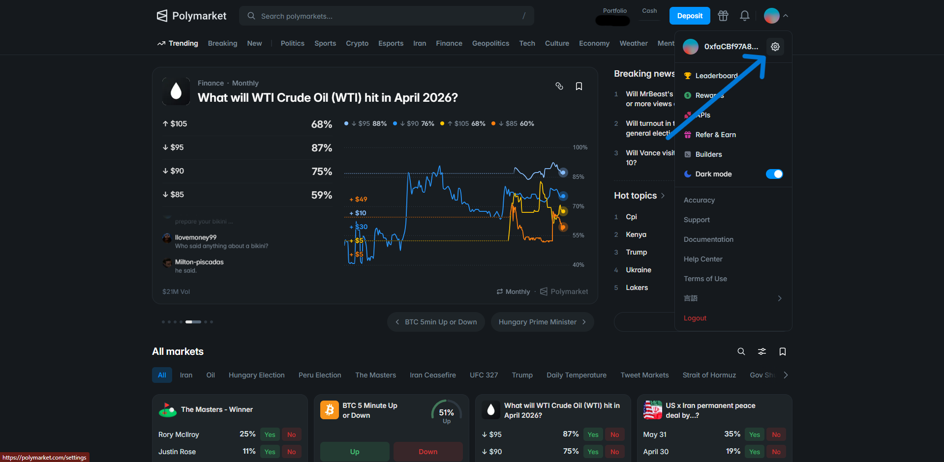Open Kenya hot topic

pos(636,234)
